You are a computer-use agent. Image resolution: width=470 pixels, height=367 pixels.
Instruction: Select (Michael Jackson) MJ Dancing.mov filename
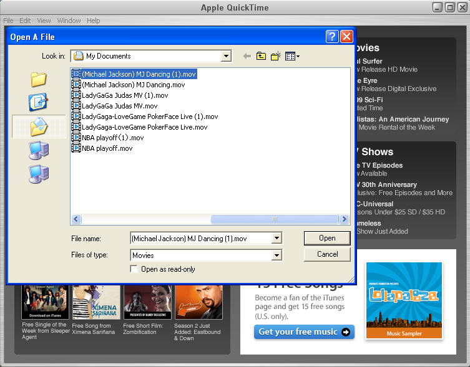[x=134, y=85]
